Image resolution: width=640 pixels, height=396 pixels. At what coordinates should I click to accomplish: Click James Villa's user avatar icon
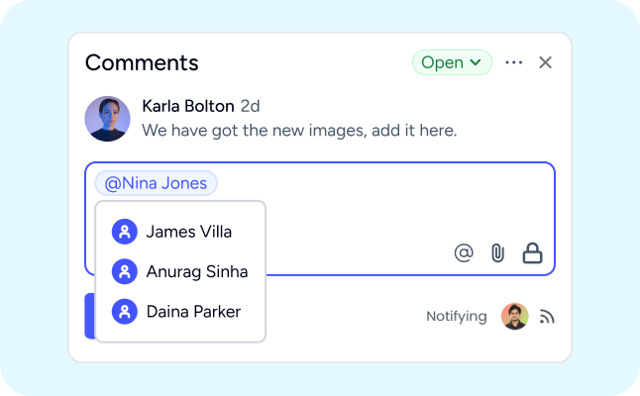point(124,232)
